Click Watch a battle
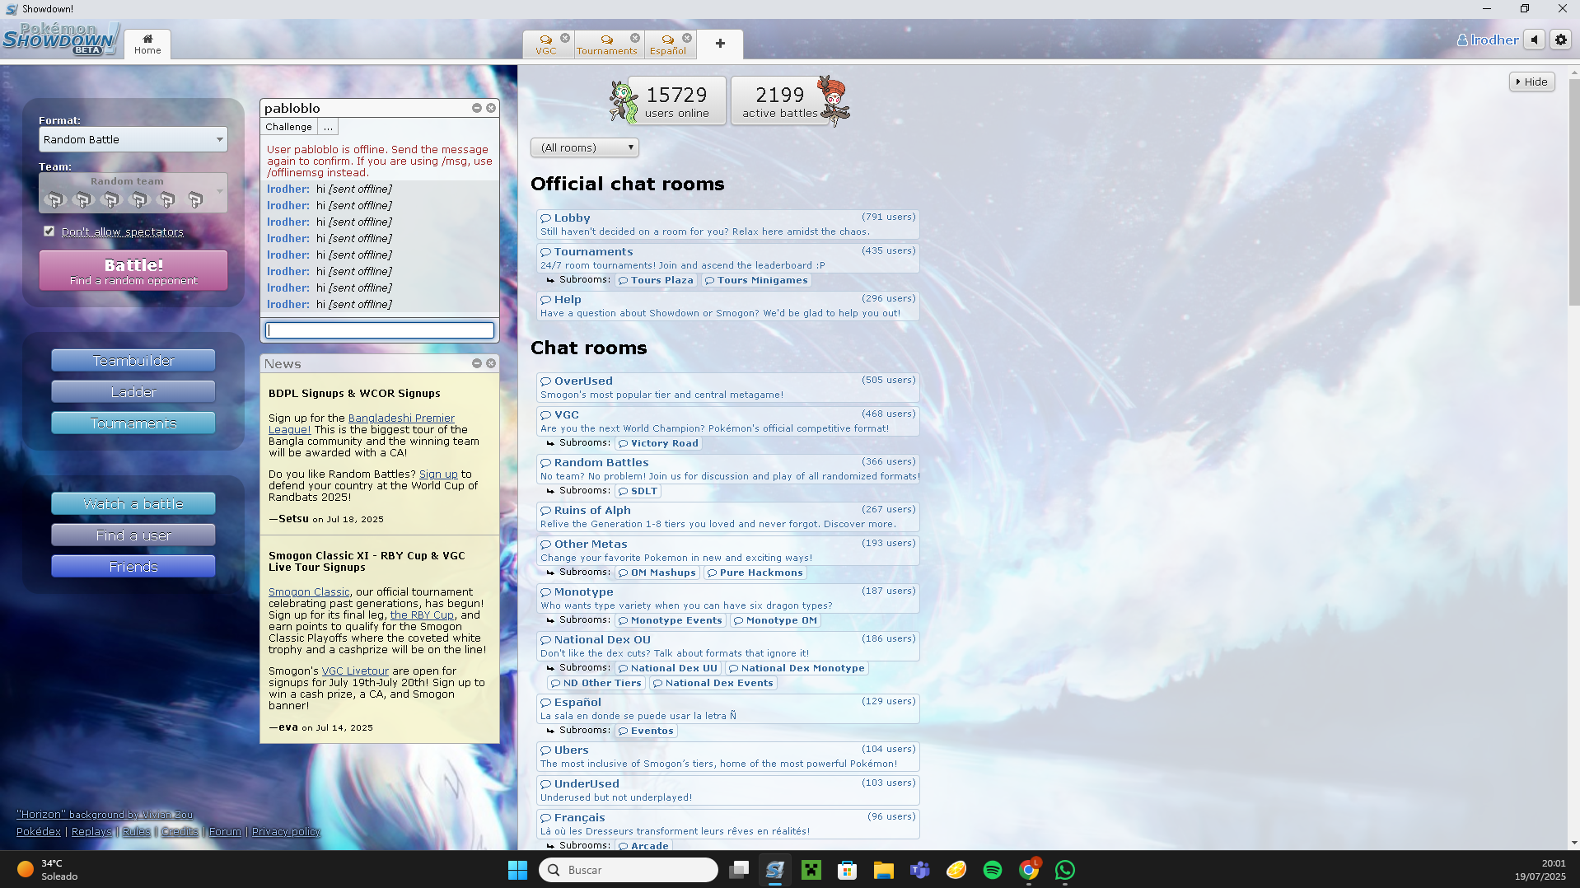 [x=133, y=504]
